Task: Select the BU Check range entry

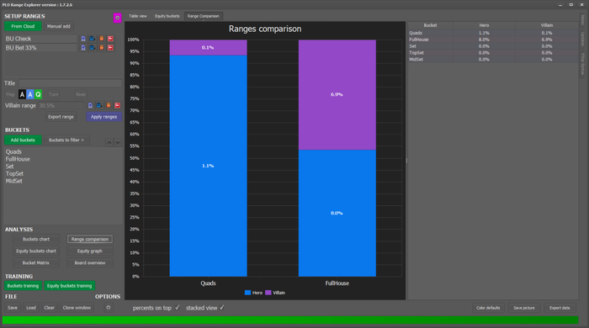Action: click(40, 39)
